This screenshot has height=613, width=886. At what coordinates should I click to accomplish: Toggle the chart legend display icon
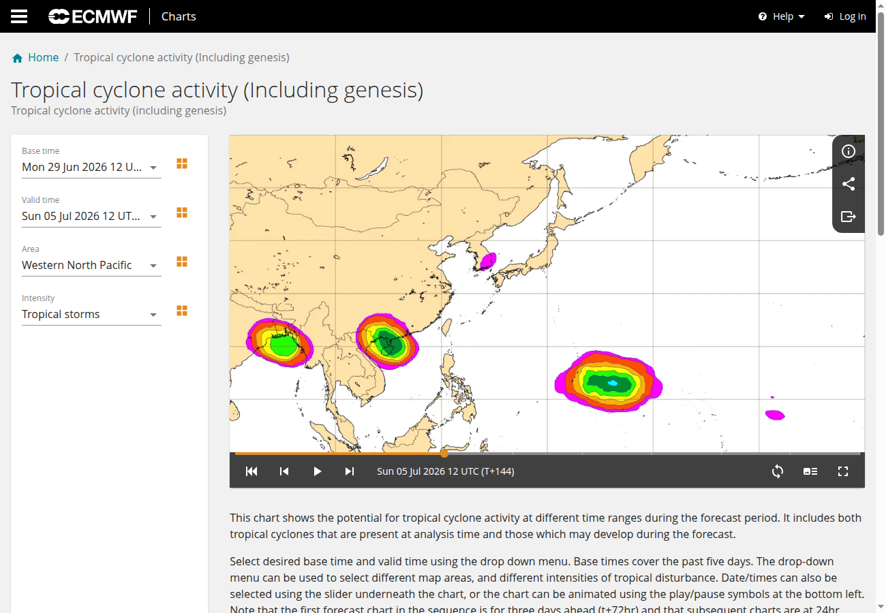[810, 471]
